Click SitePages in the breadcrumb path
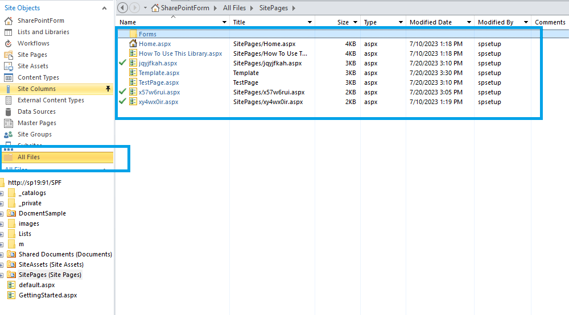This screenshot has height=315, width=569. [x=274, y=8]
